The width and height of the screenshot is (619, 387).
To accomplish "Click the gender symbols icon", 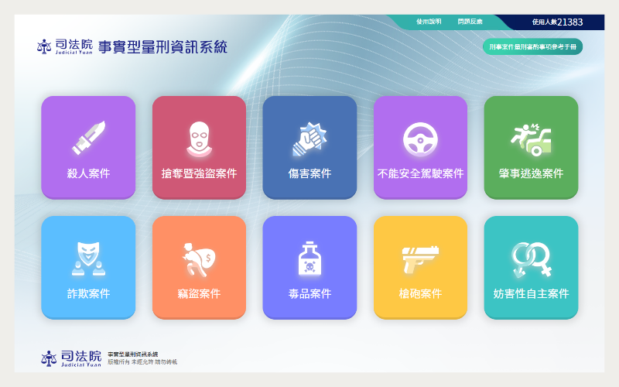I will pos(531,258).
